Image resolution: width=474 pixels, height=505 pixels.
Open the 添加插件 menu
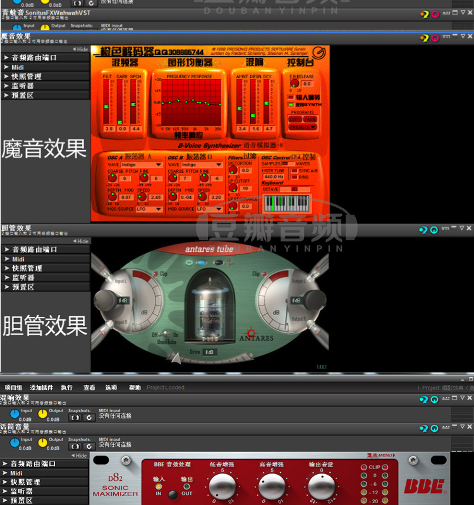click(41, 388)
